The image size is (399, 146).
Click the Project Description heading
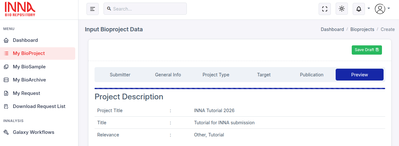point(129,97)
